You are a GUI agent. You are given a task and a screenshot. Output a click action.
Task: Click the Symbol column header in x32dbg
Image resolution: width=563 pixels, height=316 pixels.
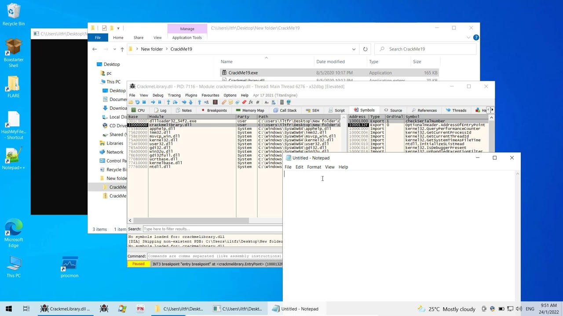446,117
